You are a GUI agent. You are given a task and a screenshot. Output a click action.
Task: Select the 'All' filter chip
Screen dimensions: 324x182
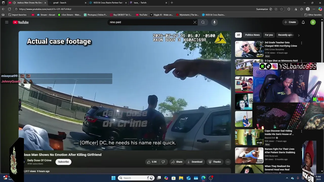238,35
